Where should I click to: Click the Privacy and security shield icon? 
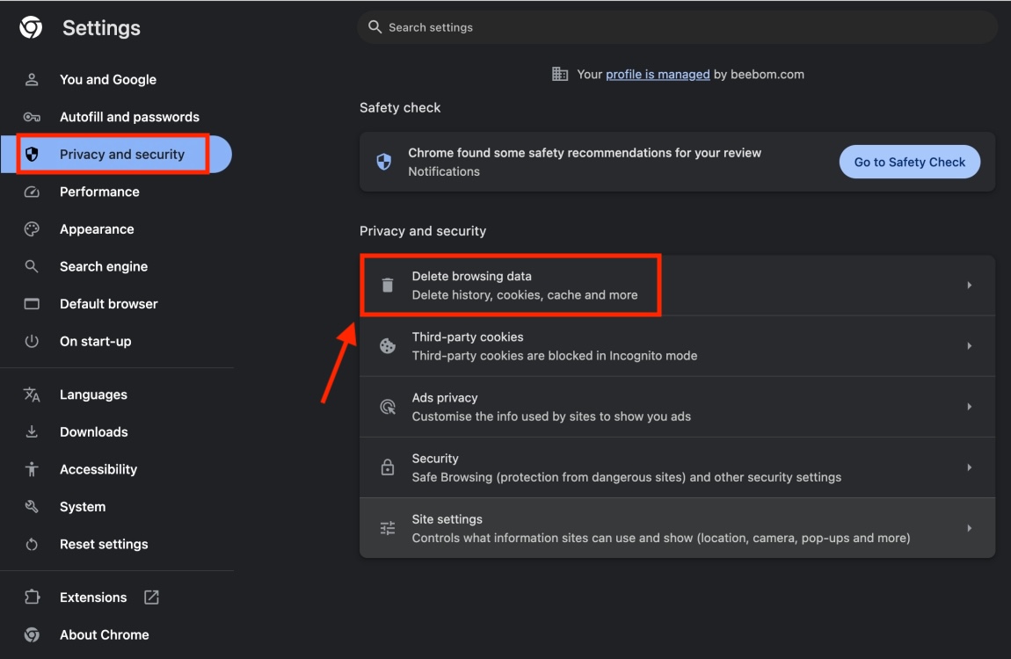(x=32, y=154)
